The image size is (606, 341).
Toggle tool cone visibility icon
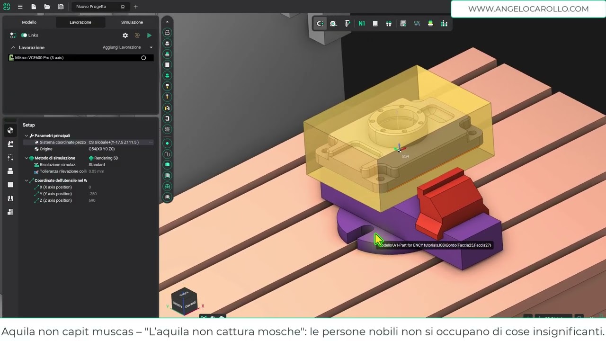[167, 86]
